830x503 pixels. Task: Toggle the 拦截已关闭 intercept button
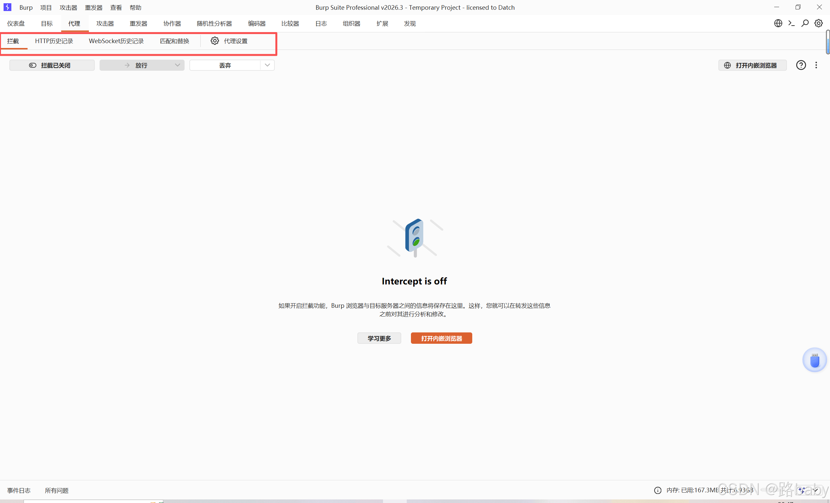coord(52,65)
